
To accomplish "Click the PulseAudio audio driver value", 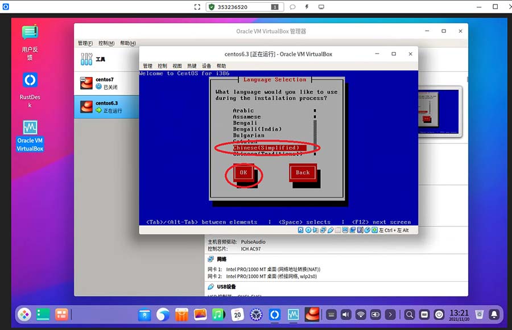I will click(x=253, y=242).
